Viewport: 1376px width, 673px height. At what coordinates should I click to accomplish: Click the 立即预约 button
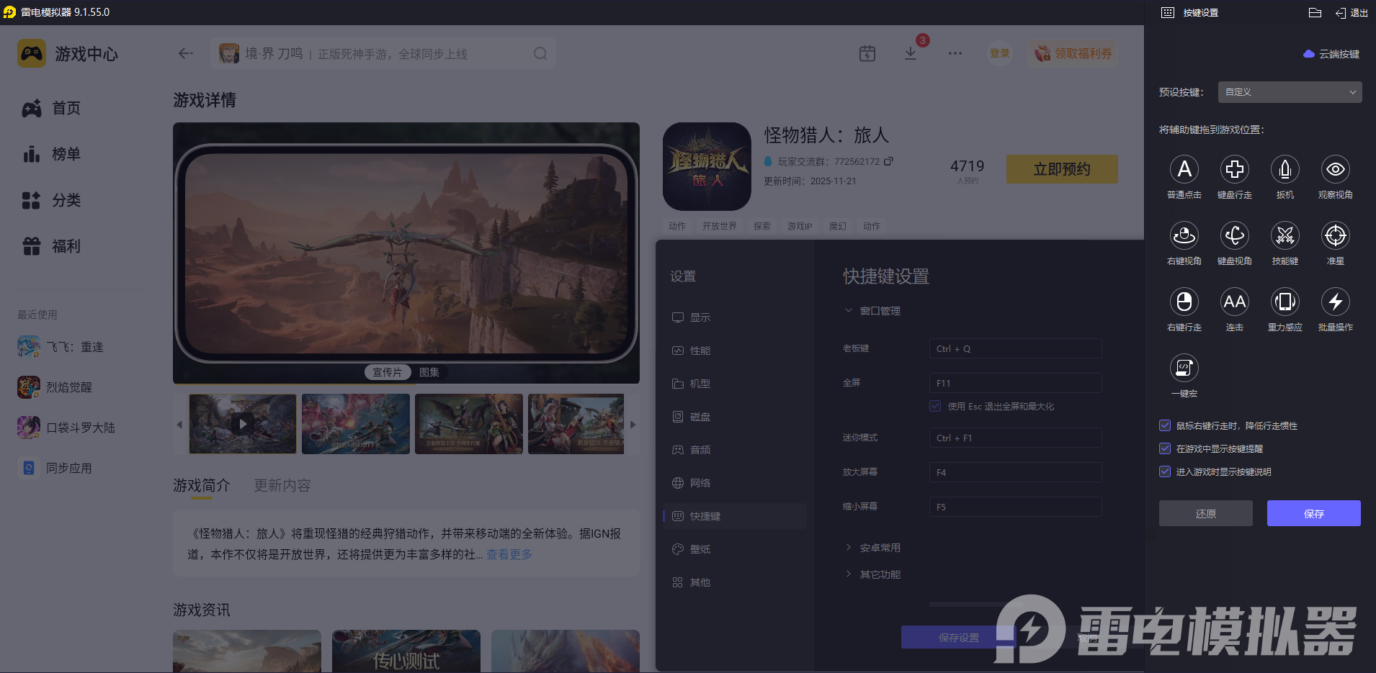click(1061, 169)
